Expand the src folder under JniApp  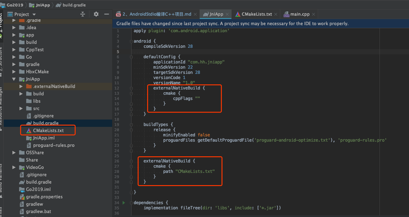(21, 108)
